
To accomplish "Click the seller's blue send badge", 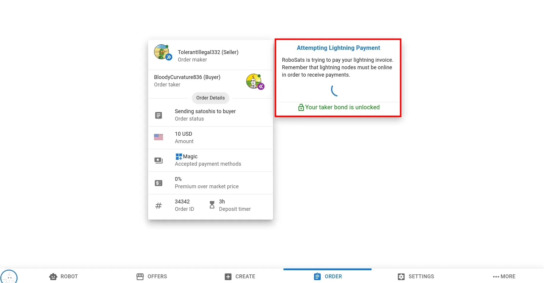I will click(x=169, y=57).
